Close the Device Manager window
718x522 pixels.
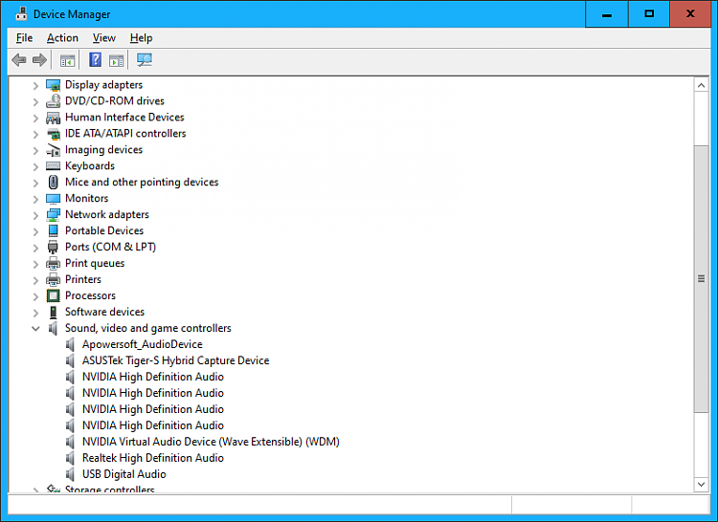pyautogui.click(x=690, y=14)
